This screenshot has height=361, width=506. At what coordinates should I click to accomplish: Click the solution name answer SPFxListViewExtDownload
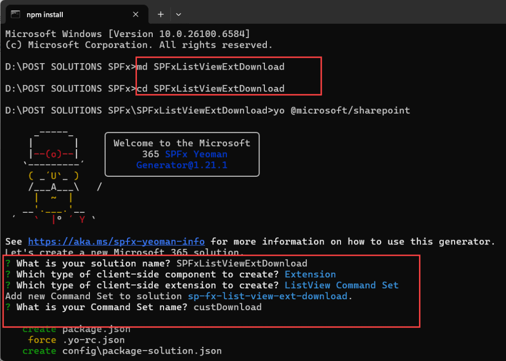tap(242, 264)
